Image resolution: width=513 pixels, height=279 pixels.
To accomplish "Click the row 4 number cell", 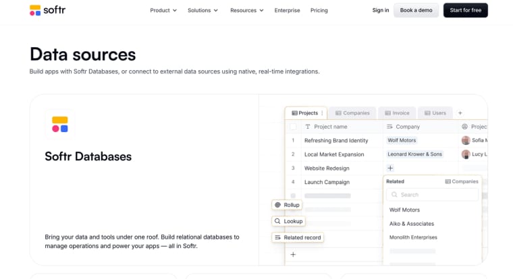I will pyautogui.click(x=293, y=182).
